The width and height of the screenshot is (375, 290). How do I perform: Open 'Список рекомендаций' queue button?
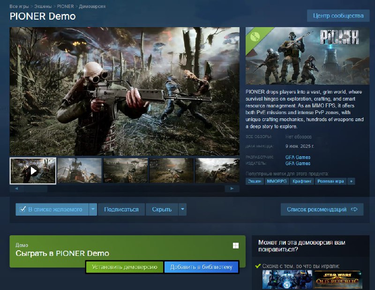[x=322, y=209]
